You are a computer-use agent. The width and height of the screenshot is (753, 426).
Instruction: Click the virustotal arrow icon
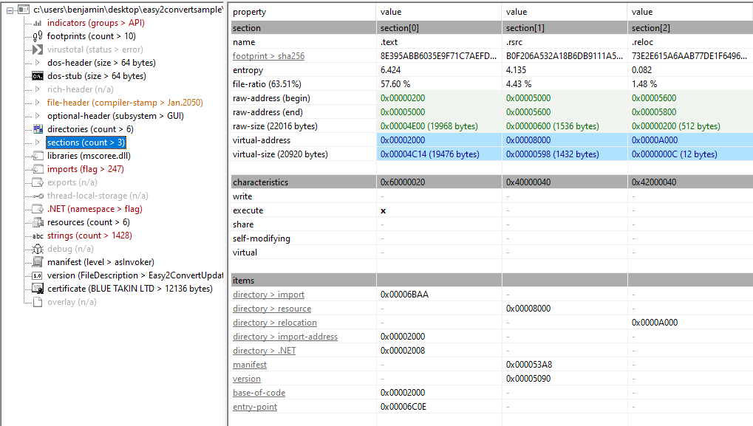point(38,49)
